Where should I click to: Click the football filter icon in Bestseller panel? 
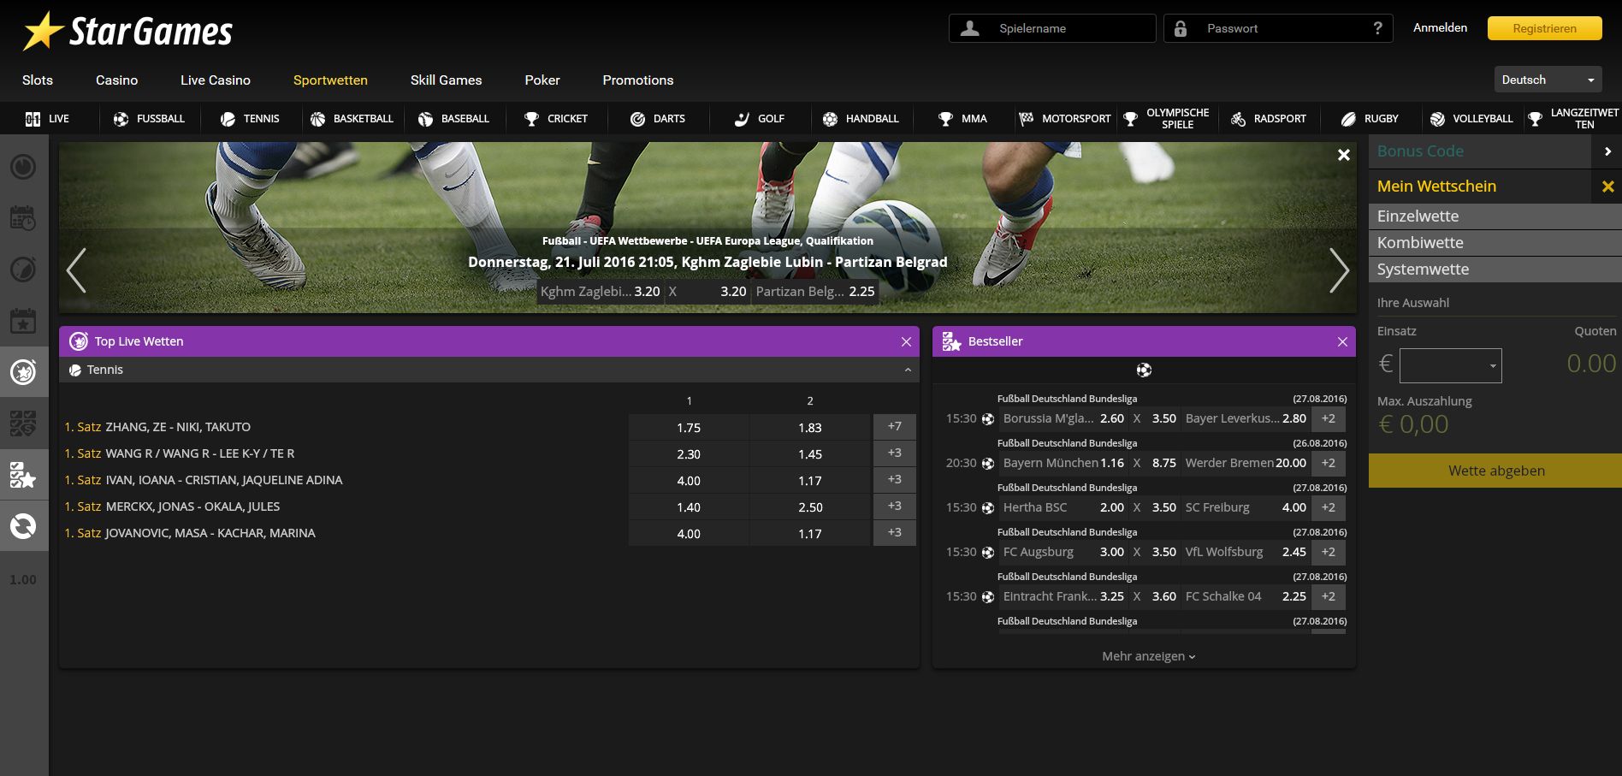coord(1144,370)
